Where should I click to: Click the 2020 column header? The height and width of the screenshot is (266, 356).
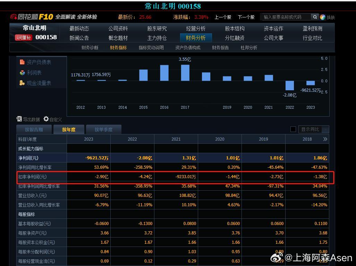coord(220,139)
